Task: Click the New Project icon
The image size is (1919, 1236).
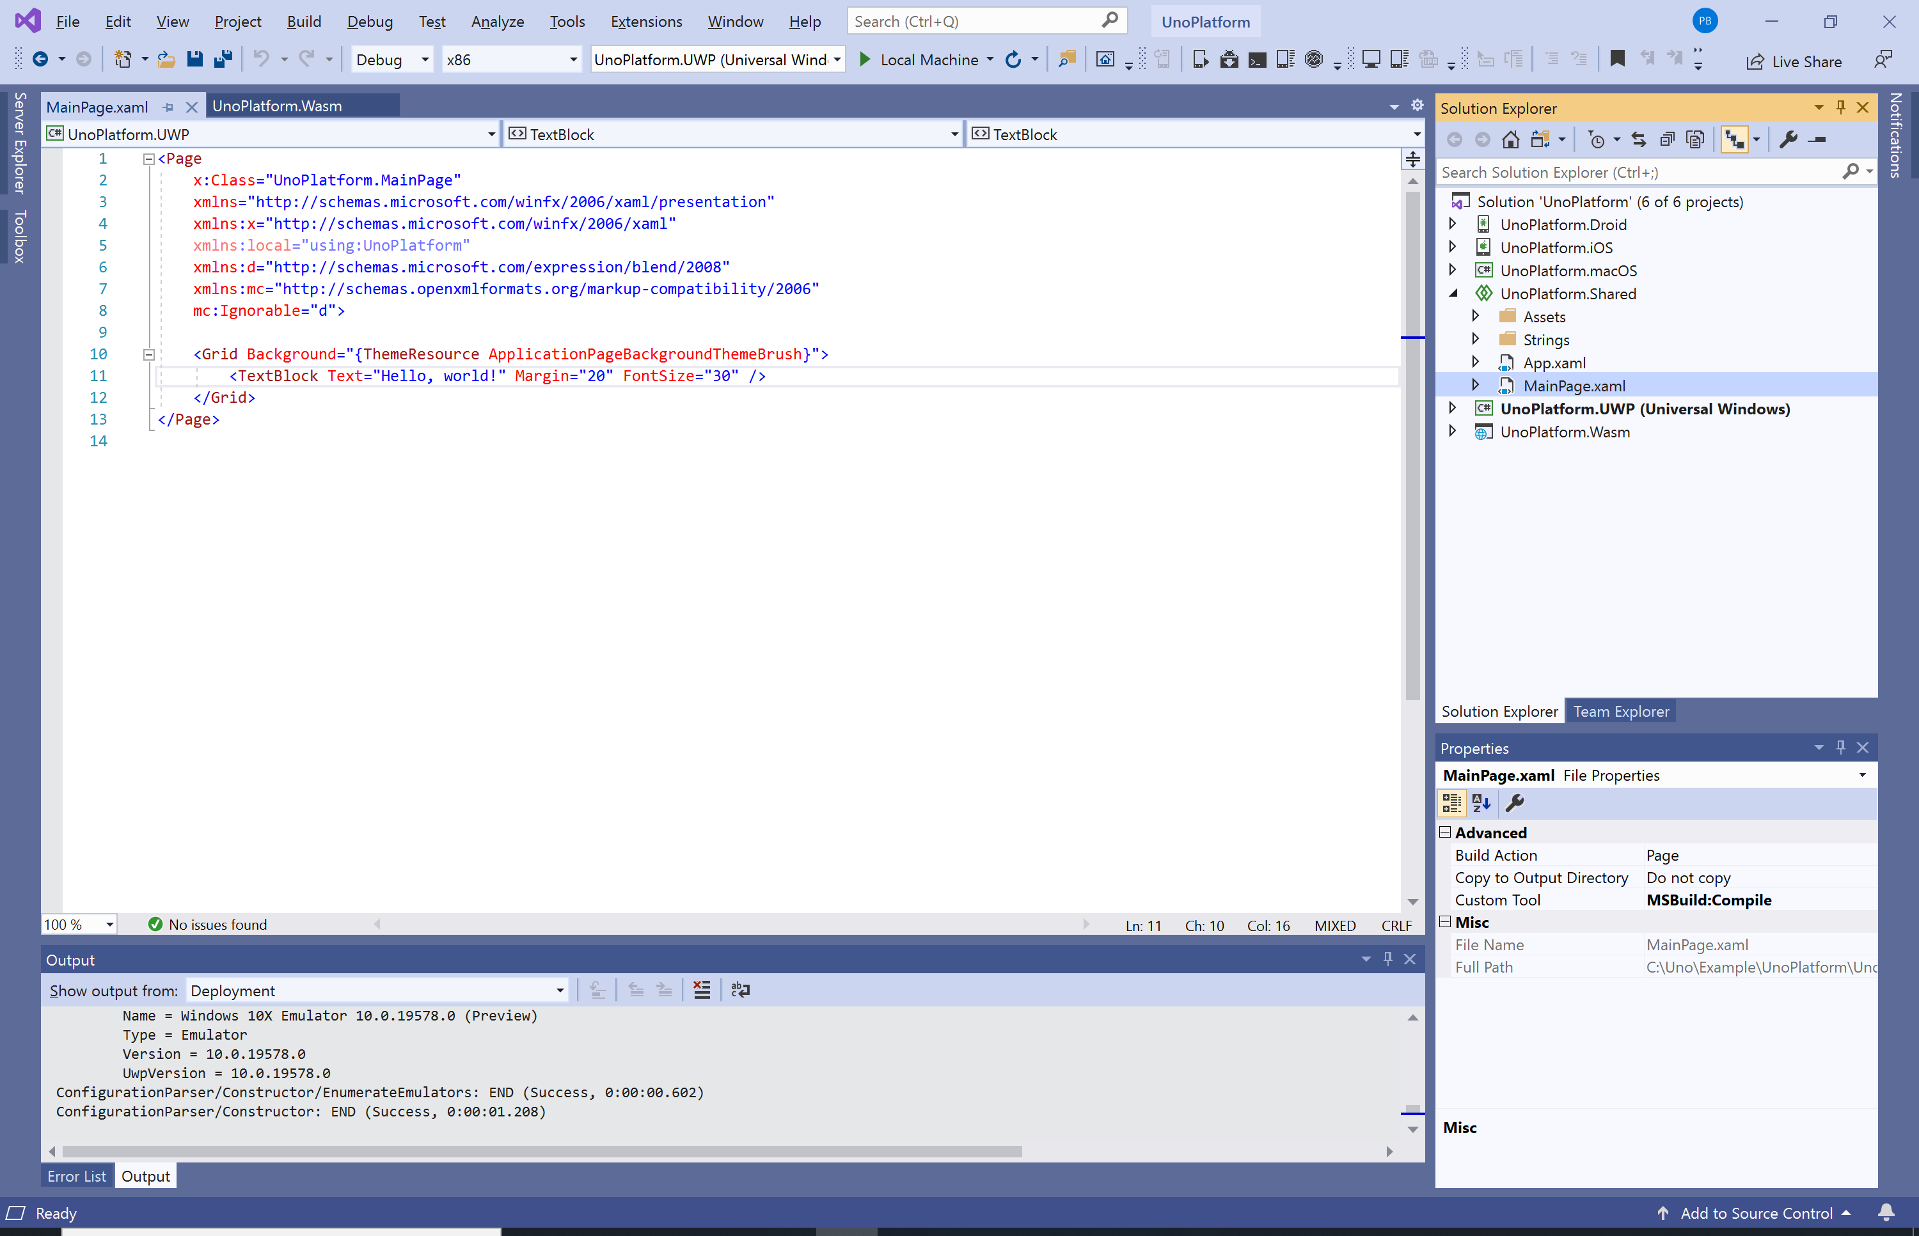Action: [123, 59]
